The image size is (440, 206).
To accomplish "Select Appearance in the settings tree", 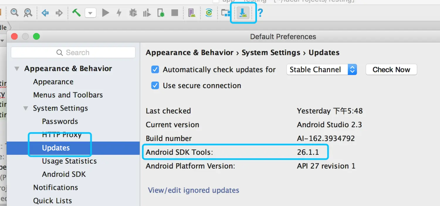I will (53, 82).
